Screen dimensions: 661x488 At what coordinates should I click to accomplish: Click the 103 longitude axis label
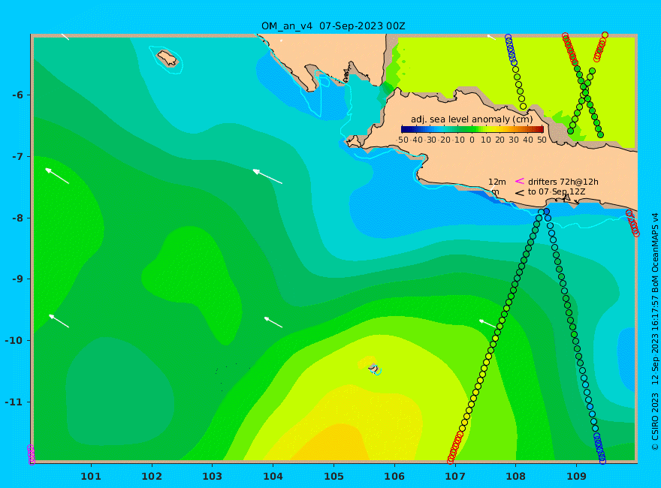click(212, 477)
